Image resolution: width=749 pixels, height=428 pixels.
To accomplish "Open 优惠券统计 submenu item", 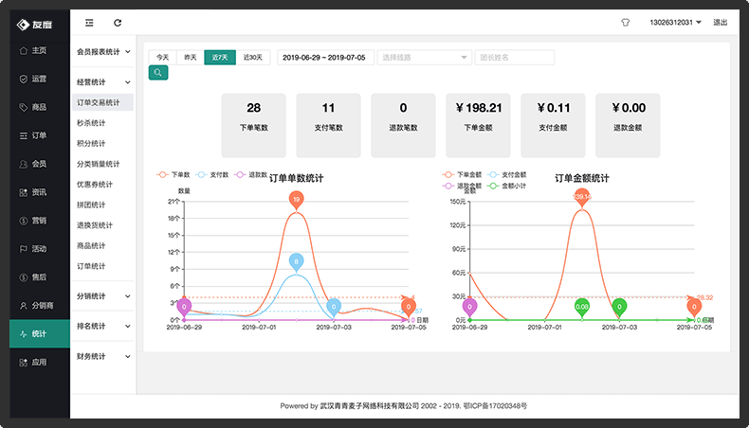I will pyautogui.click(x=102, y=185).
